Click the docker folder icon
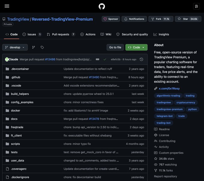This screenshot has width=204, height=181. coord(7,111)
